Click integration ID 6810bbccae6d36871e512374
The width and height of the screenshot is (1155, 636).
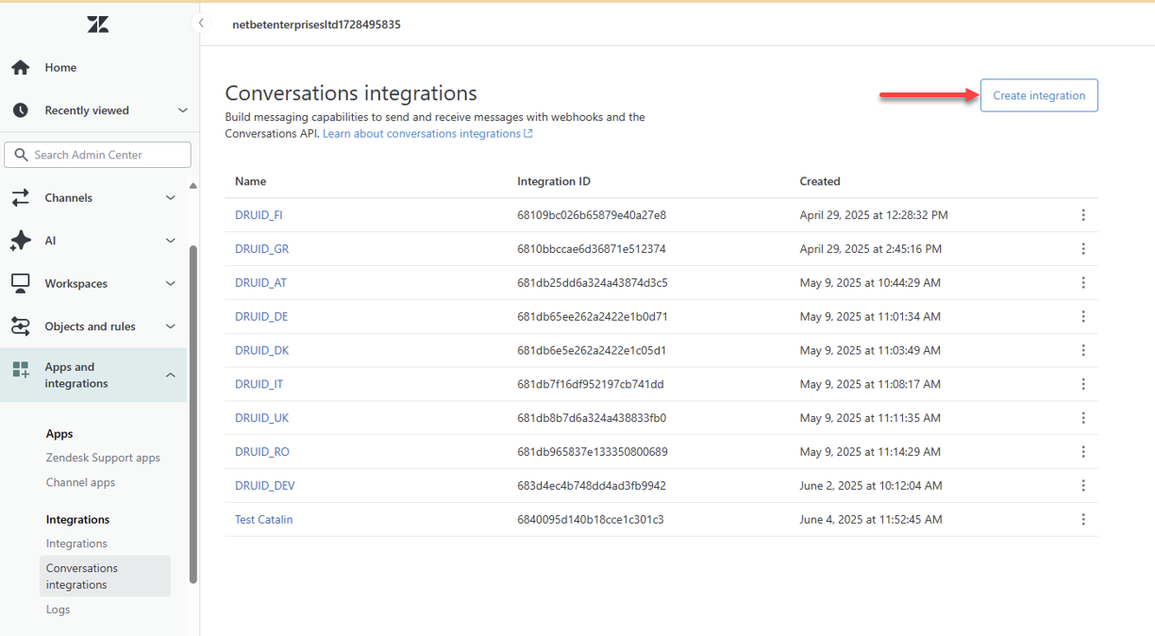[592, 249]
